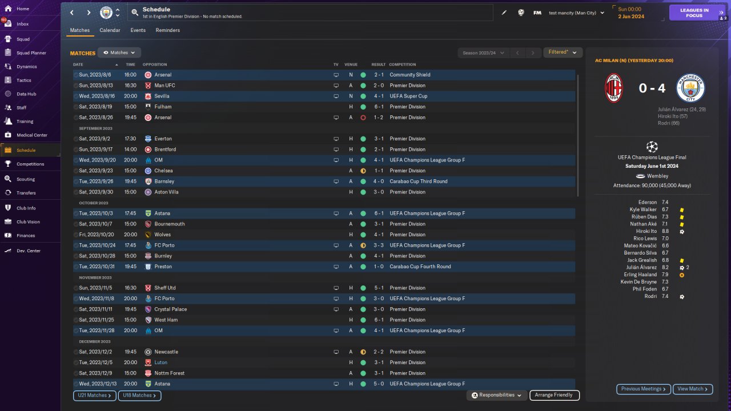Tick the circle for Sun 2023/8/6 match
Image resolution: width=731 pixels, height=411 pixels.
coord(76,75)
